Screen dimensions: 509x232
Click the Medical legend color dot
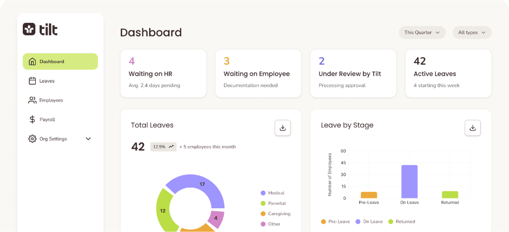tap(263, 193)
